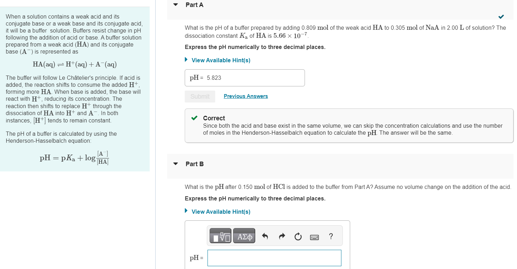Click the Correct feedback message box
Viewport: 517px width, 269px height.
point(349,126)
